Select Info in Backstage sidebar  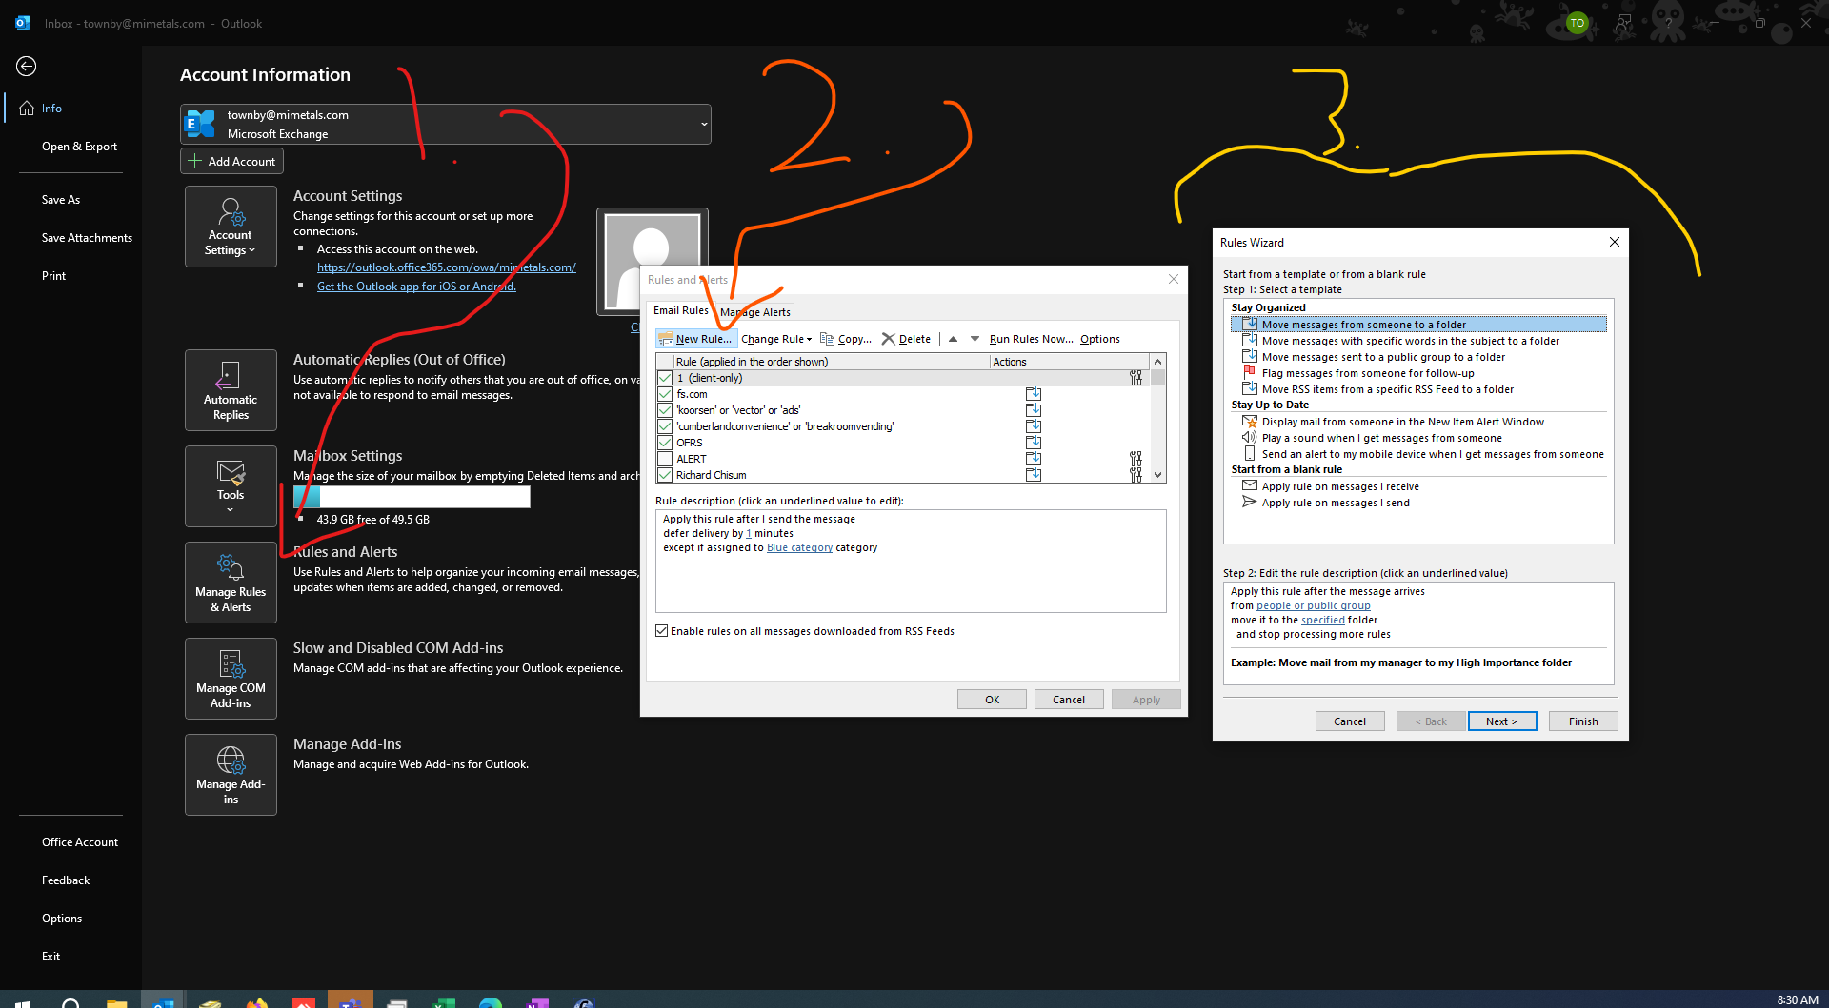click(51, 109)
